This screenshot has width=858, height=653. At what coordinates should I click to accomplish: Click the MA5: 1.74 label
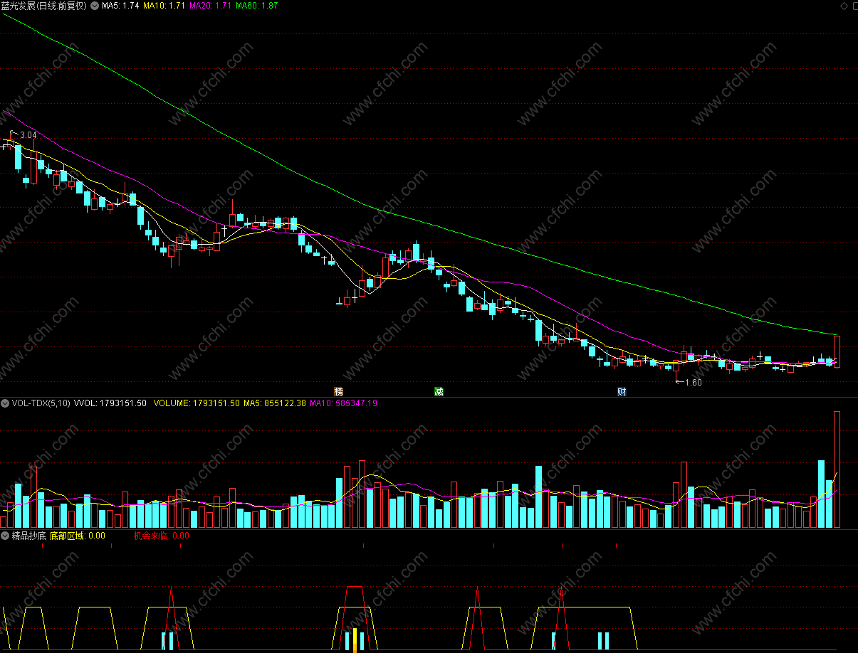click(120, 6)
